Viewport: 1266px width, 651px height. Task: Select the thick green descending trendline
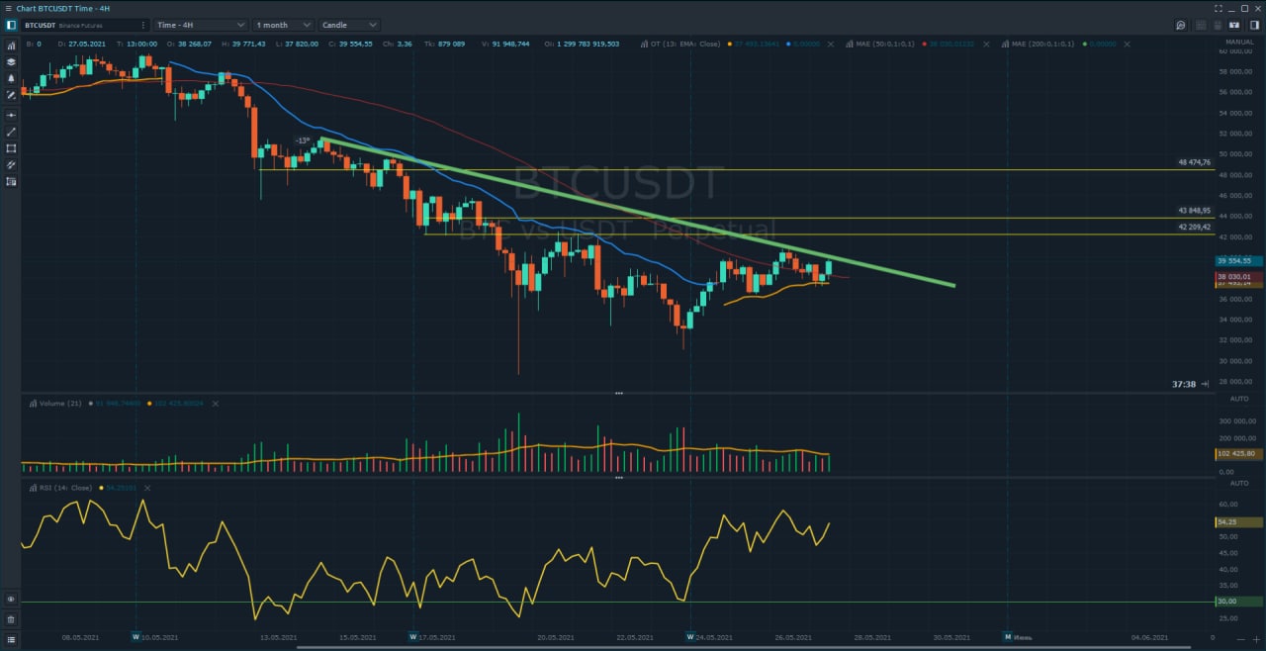[638, 213]
